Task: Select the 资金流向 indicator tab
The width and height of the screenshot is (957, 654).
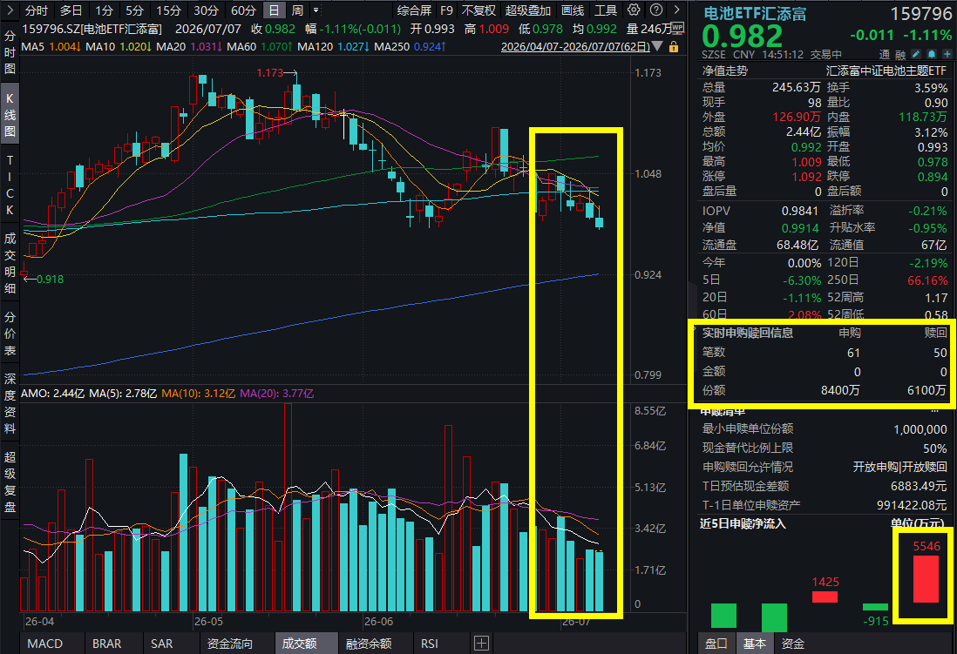Action: (x=229, y=644)
